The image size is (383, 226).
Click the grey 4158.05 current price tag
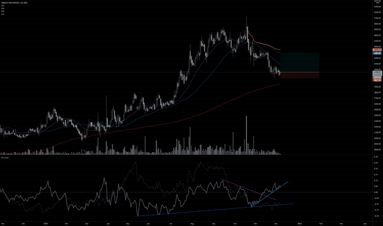[x=377, y=72]
